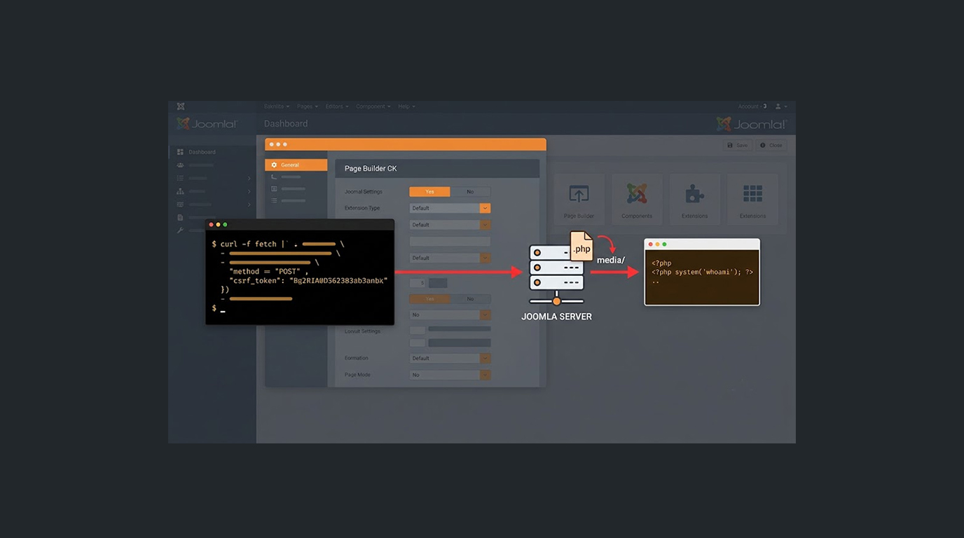The height and width of the screenshot is (538, 964).
Task: Open the users group icon in the sidebar
Action: [180, 165]
